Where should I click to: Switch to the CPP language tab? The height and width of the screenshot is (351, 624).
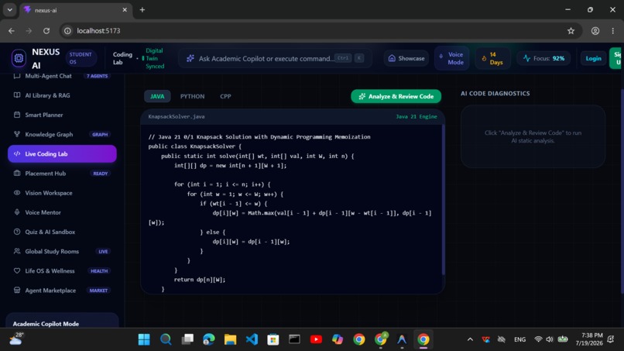point(225,96)
